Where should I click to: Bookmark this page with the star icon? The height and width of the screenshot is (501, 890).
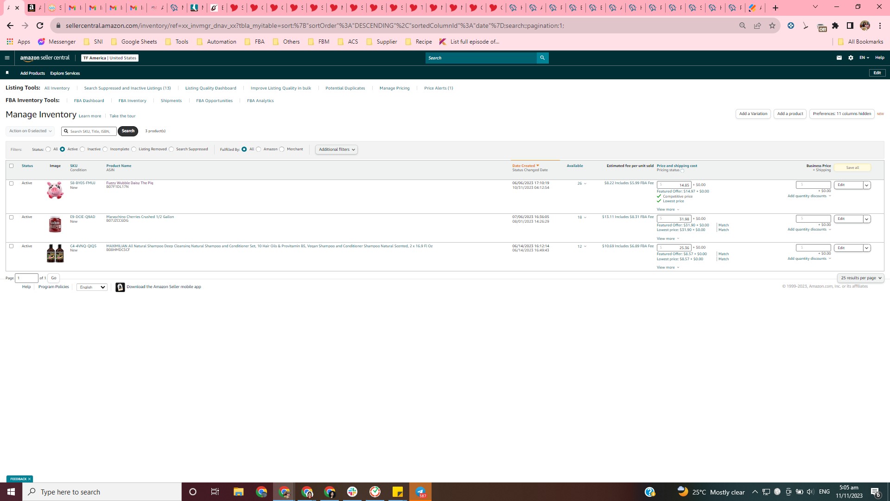(x=772, y=26)
